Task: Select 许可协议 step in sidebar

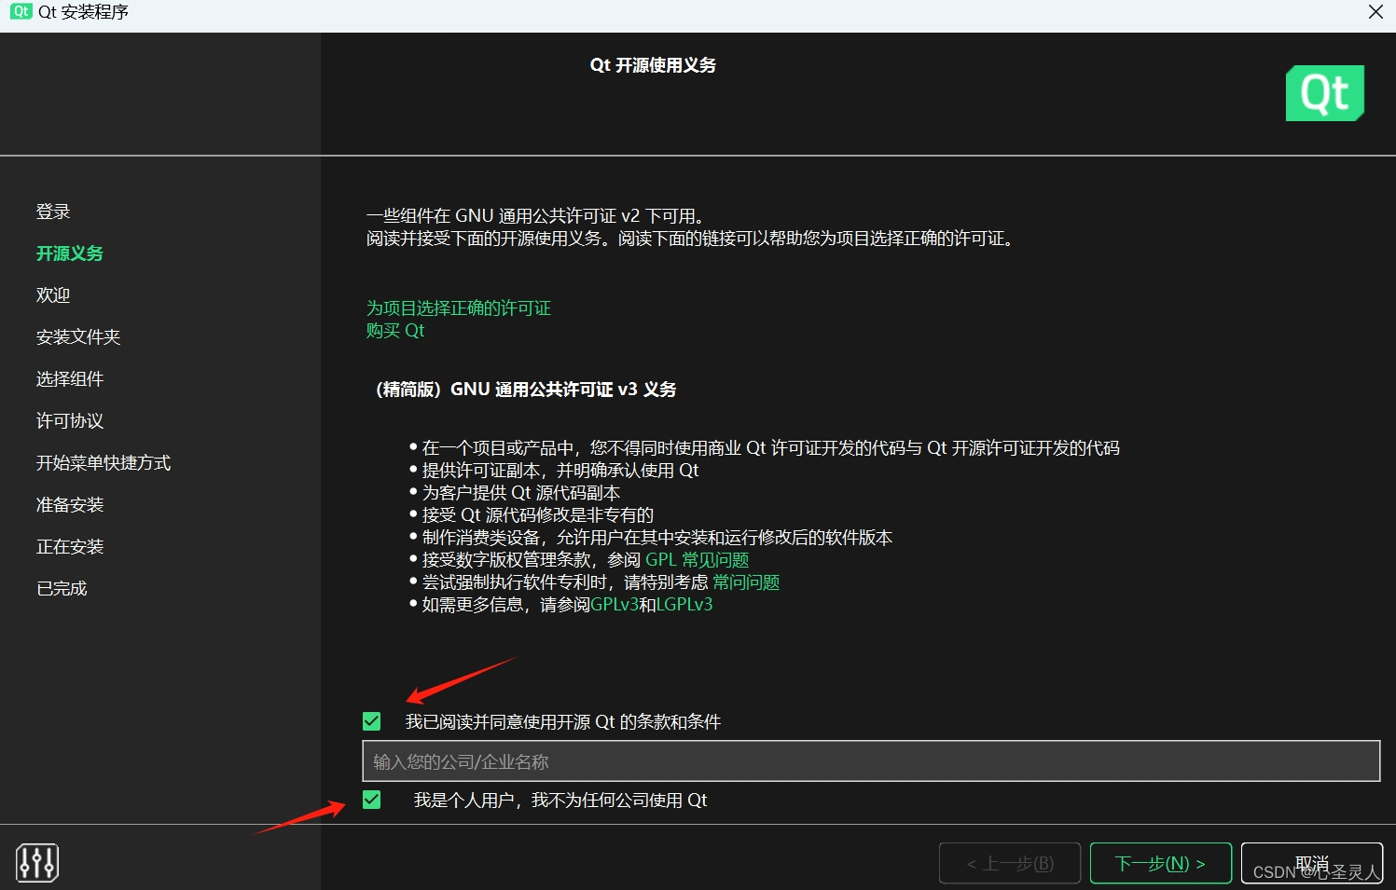Action: tap(69, 420)
